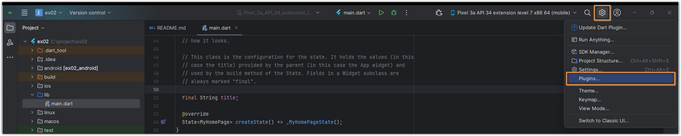Close the main.dart tab
The image size is (681, 136).
pos(236,28)
